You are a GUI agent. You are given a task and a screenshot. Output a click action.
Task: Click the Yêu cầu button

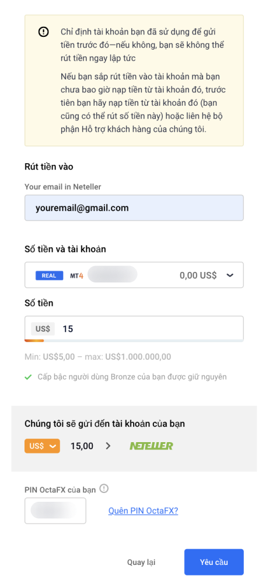[x=214, y=562]
